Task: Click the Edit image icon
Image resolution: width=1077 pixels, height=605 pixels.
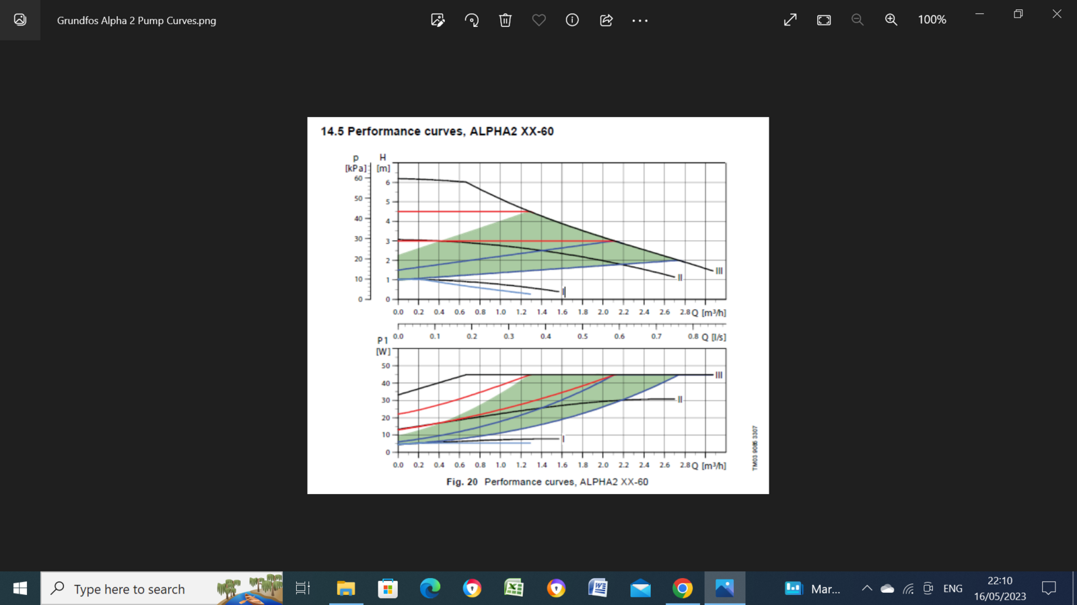Action: (438, 20)
